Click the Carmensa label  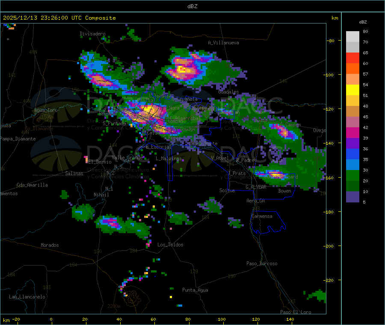(x=262, y=216)
